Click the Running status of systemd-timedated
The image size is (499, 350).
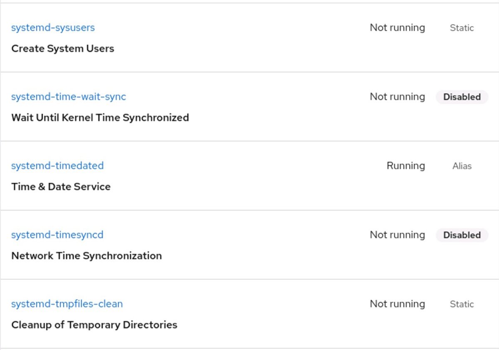tap(405, 166)
